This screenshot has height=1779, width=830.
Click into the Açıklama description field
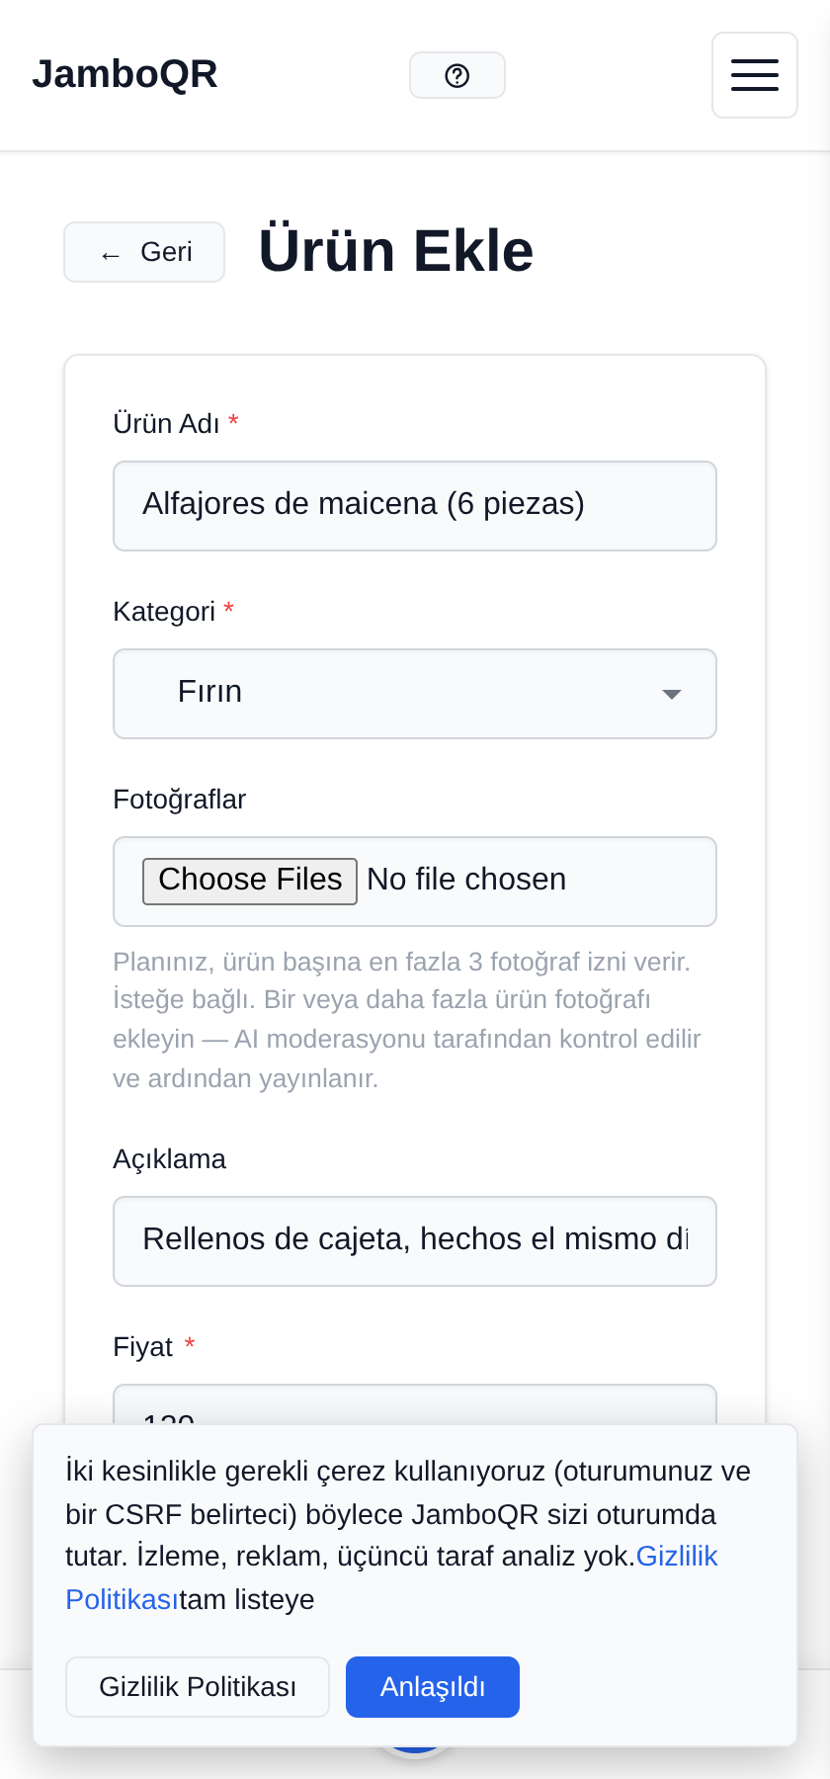pyautogui.click(x=415, y=1241)
